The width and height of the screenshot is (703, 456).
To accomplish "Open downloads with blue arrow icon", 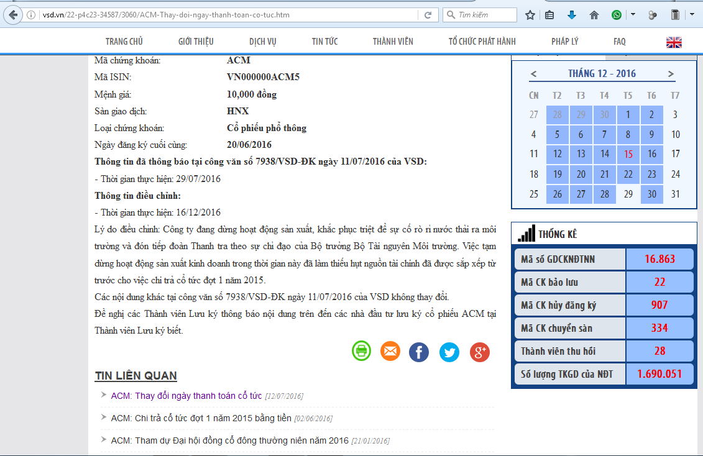I will tap(572, 16).
